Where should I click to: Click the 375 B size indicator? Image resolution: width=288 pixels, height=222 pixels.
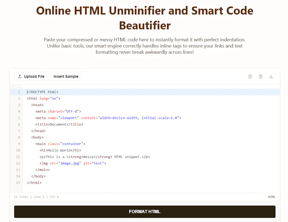[54, 197]
